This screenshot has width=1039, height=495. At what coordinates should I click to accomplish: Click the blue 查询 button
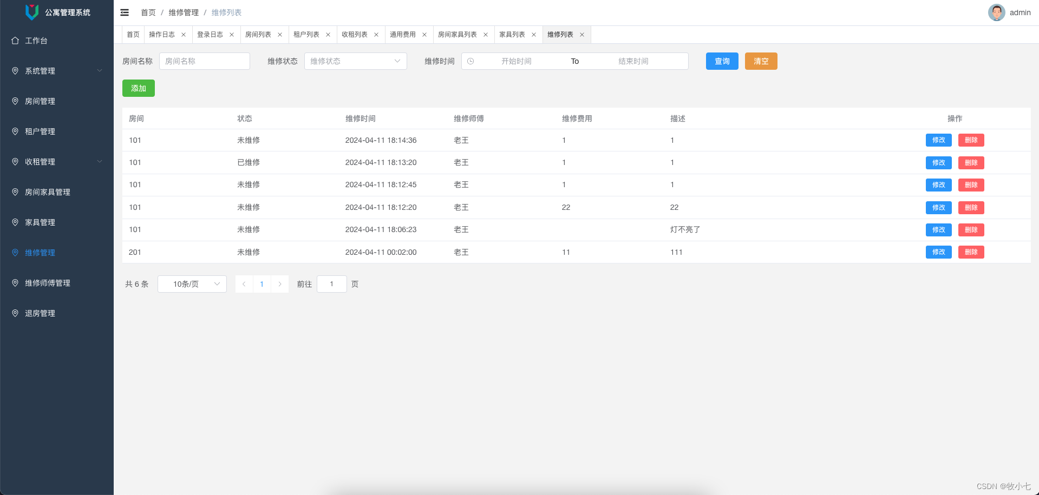(x=722, y=61)
